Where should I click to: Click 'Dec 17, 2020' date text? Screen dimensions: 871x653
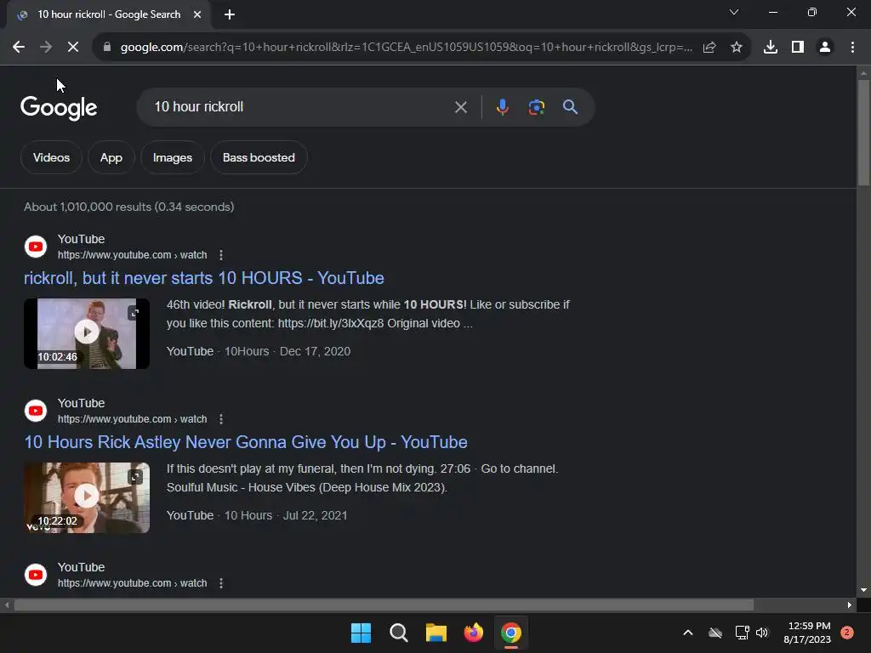(315, 351)
